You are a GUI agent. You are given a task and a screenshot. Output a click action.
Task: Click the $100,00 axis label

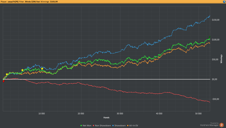pyautogui.click(x=216, y=40)
